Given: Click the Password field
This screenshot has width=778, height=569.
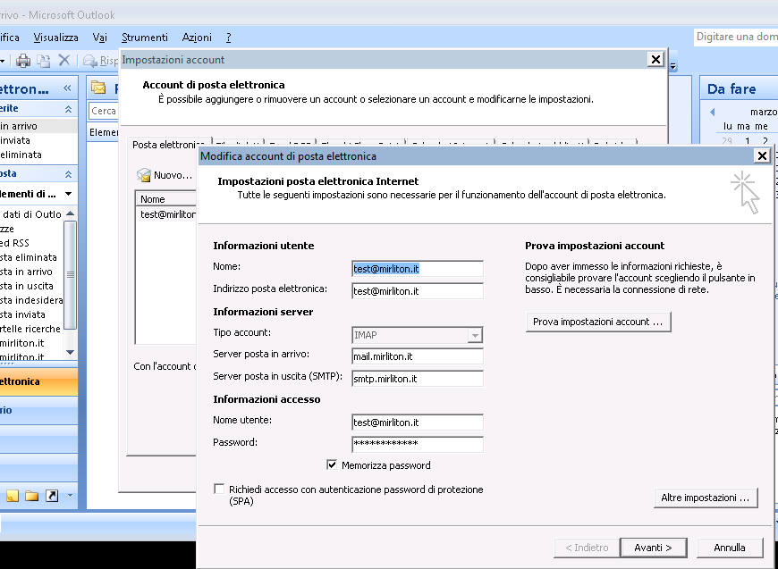Looking at the screenshot, I should tap(418, 444).
